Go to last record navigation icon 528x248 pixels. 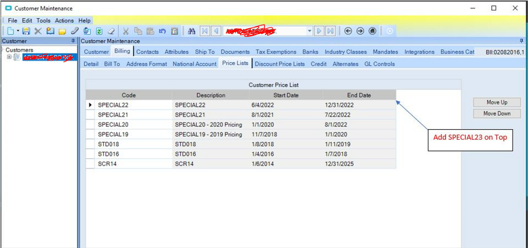tap(330, 31)
